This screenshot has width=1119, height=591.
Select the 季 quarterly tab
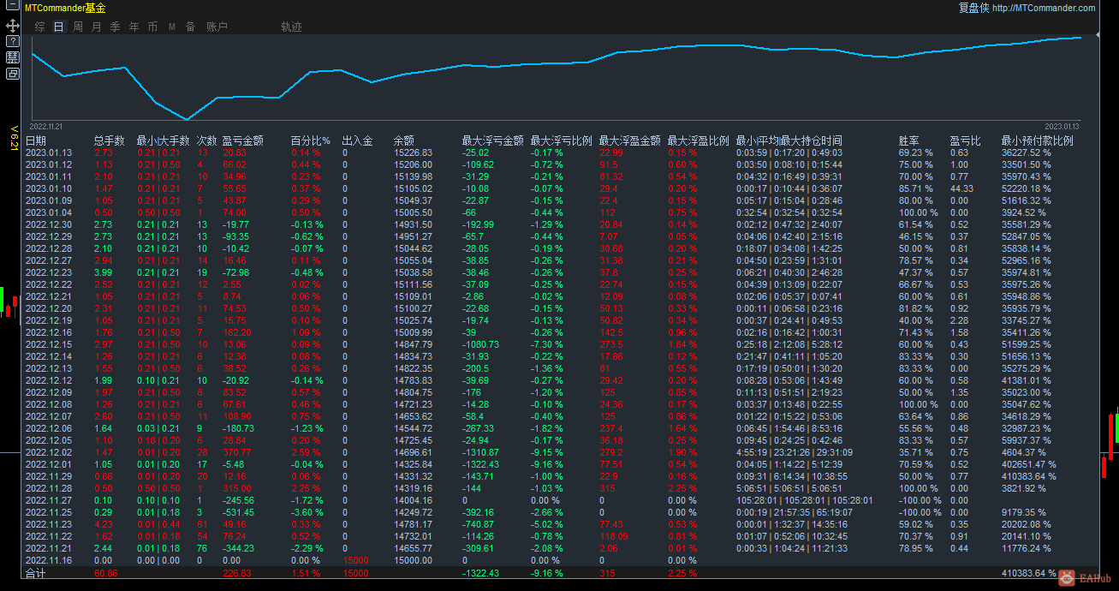click(114, 27)
